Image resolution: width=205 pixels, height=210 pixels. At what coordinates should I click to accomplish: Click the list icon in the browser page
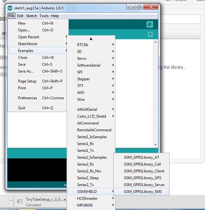pos(4,34)
